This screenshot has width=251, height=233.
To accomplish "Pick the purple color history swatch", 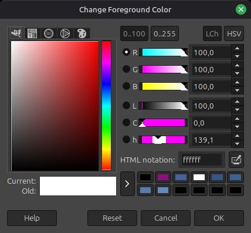I will [x=163, y=177].
